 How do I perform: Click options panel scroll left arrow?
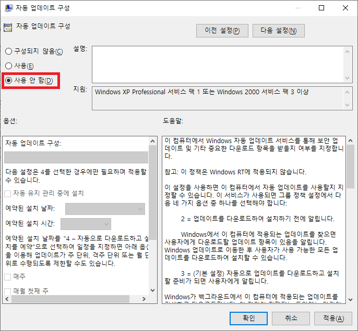tap(7, 299)
